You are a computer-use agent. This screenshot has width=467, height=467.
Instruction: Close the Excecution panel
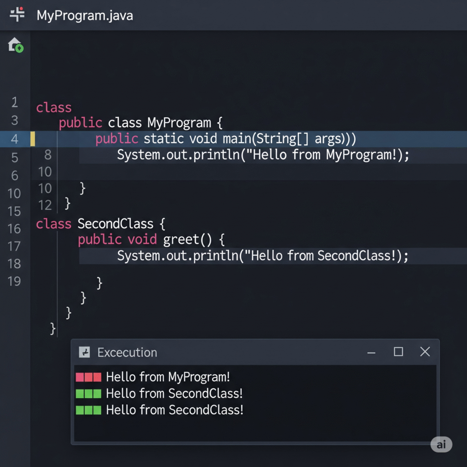click(425, 352)
